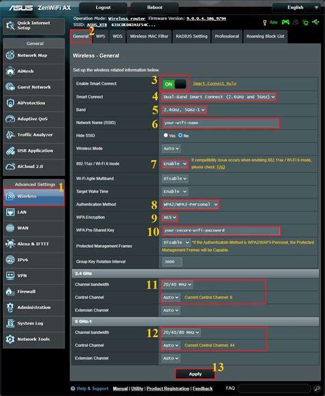Switch to the Professional tab

[227, 36]
